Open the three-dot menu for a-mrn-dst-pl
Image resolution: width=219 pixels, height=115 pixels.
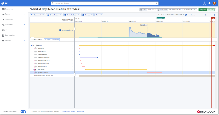pyautogui.click(x=72, y=66)
